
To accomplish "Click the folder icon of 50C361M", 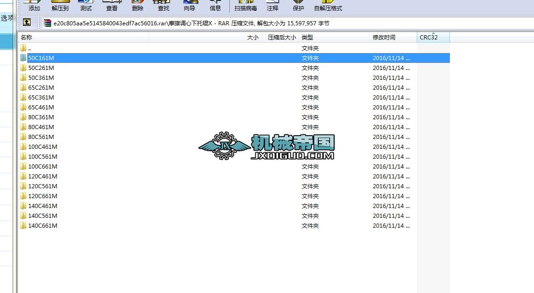I will tap(23, 77).
